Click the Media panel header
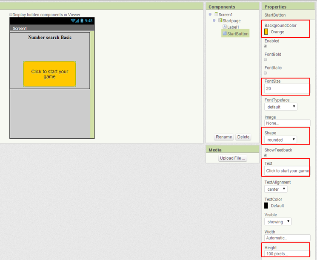The height and width of the screenshot is (262, 317). coord(232,150)
